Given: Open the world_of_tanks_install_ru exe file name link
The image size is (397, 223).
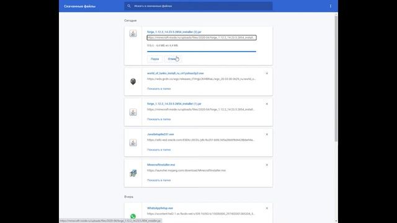Looking at the screenshot, I should [175, 73].
